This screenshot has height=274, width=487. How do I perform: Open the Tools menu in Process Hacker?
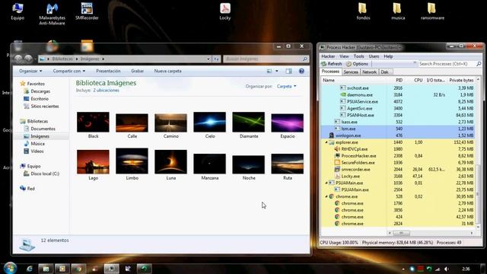tap(358, 56)
